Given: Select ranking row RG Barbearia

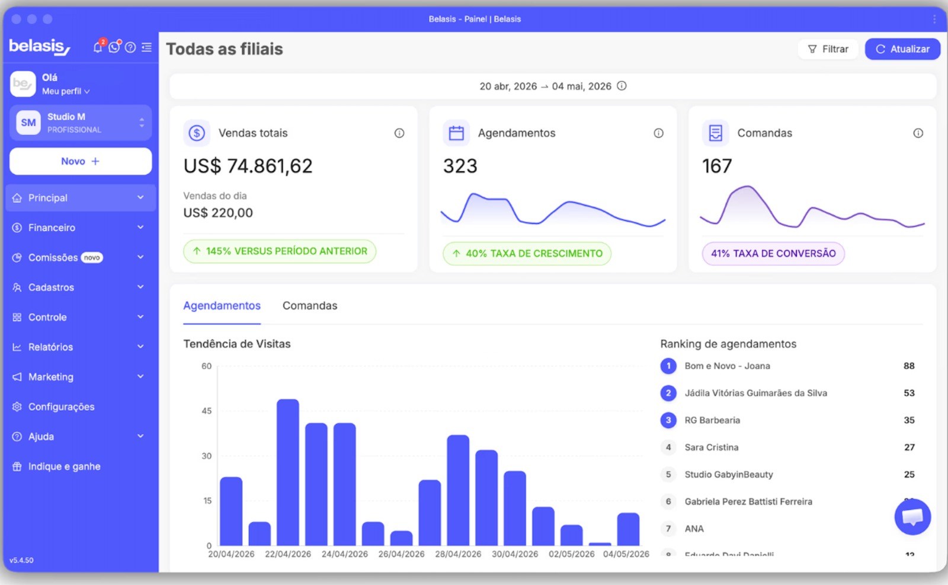Looking at the screenshot, I should point(788,420).
